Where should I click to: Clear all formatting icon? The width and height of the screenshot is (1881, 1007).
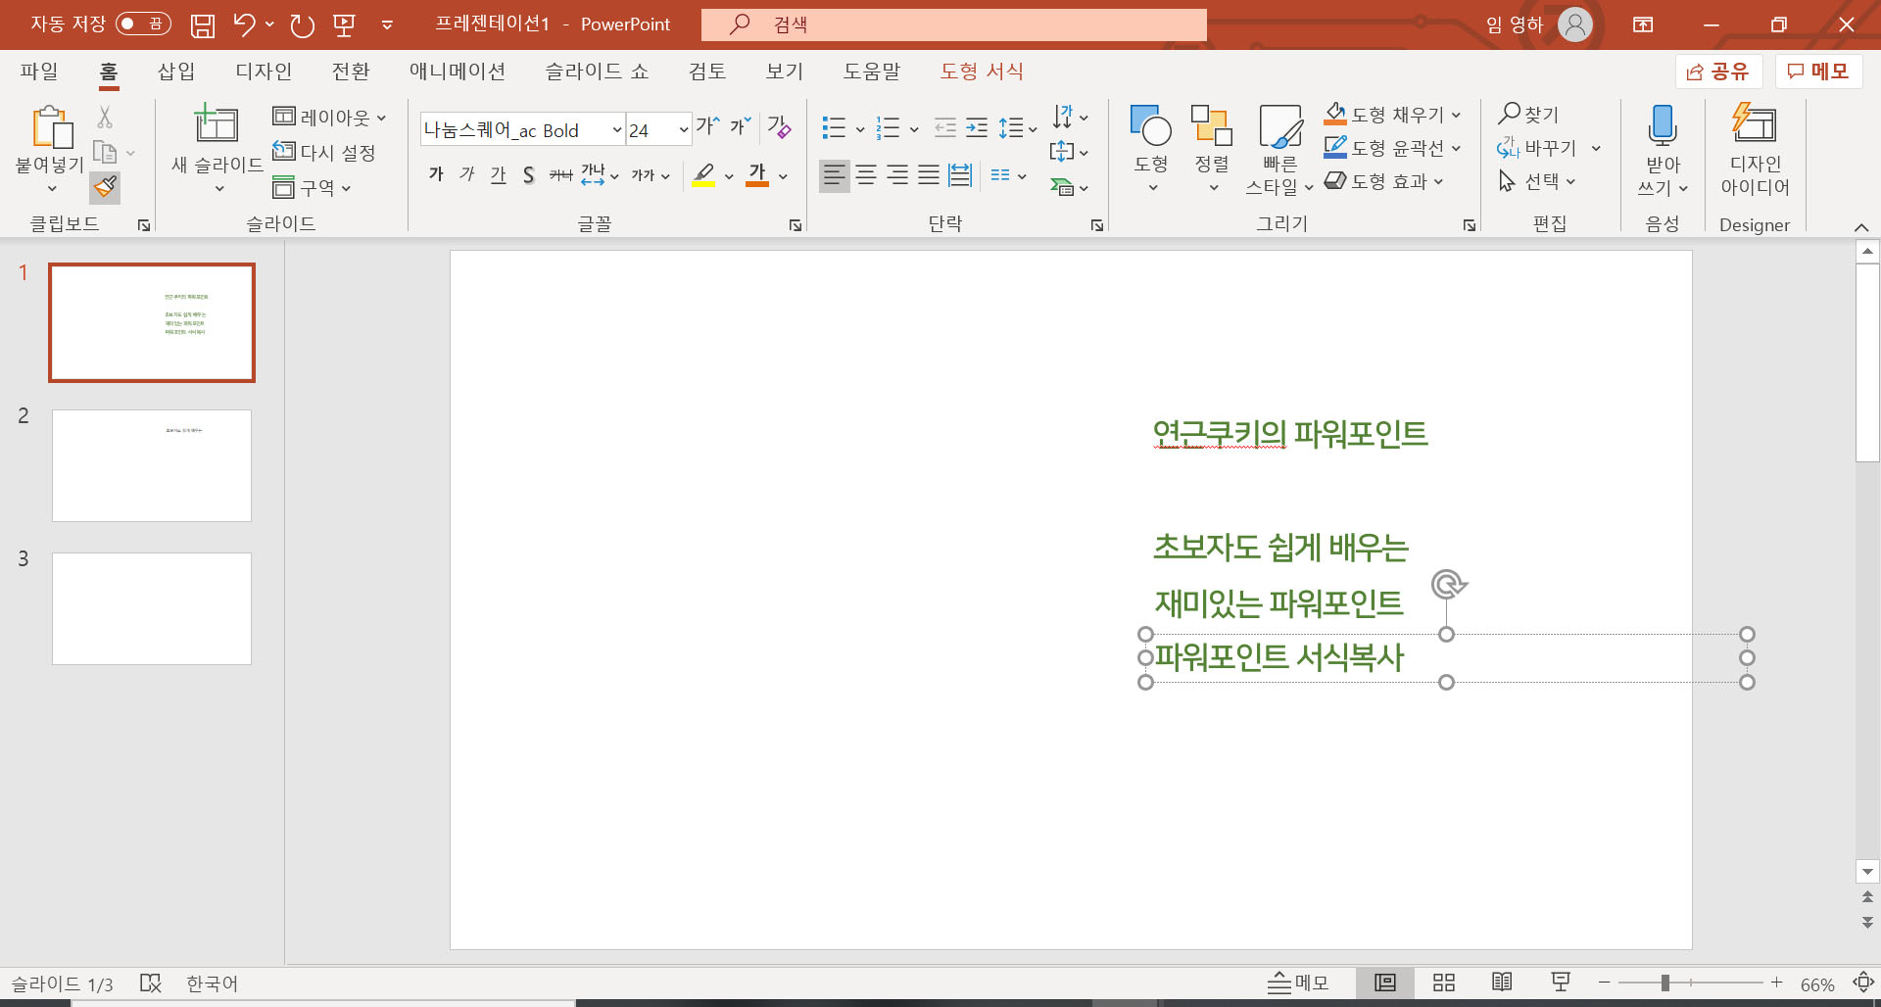pyautogui.click(x=779, y=126)
